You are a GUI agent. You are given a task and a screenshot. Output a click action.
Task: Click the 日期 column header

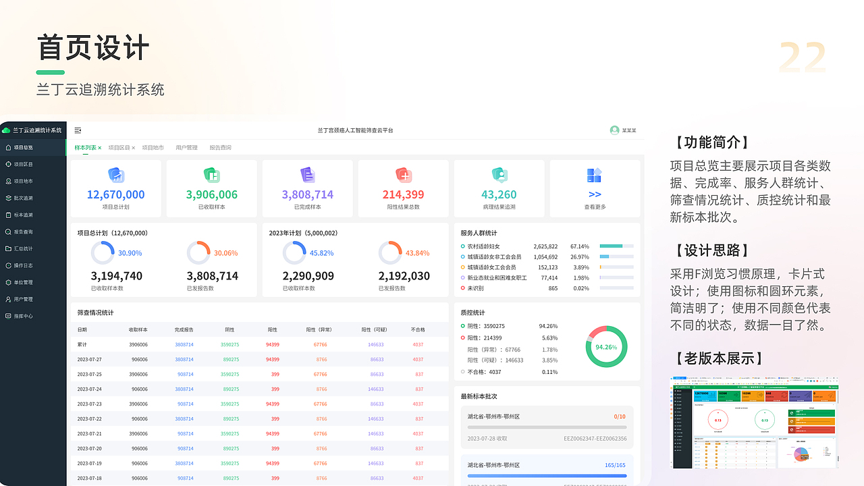(x=82, y=329)
